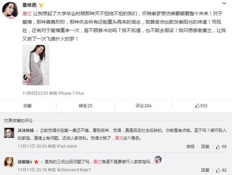Open the 评论 284 comments tab
The height and width of the screenshot is (175, 232).
[x=144, y=106]
